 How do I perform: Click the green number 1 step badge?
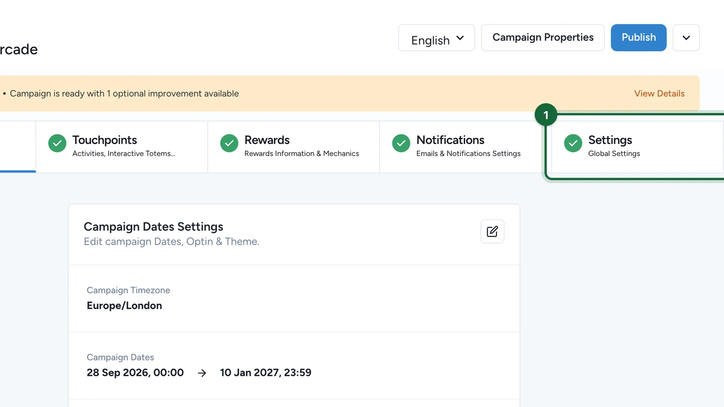coord(546,115)
